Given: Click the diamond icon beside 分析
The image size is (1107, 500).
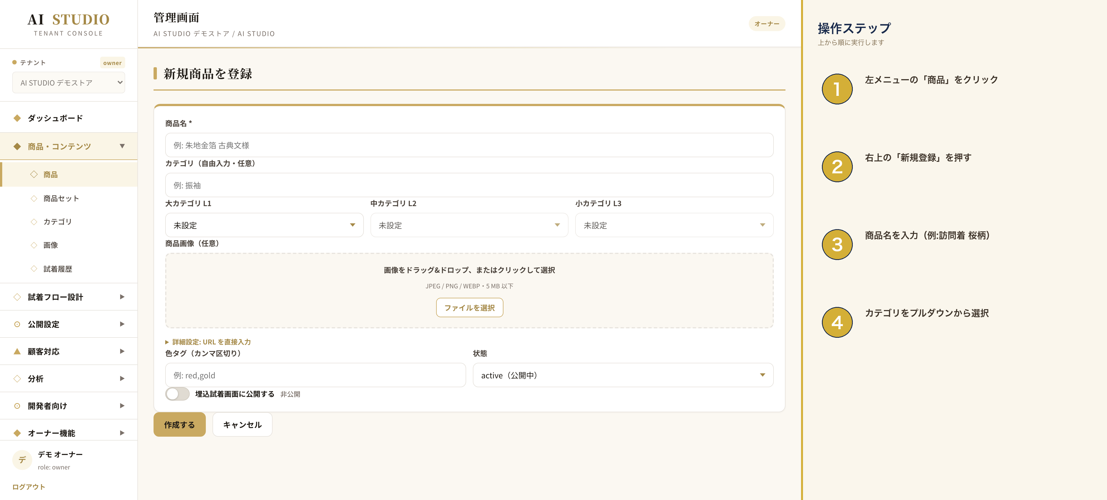Looking at the screenshot, I should tap(17, 379).
